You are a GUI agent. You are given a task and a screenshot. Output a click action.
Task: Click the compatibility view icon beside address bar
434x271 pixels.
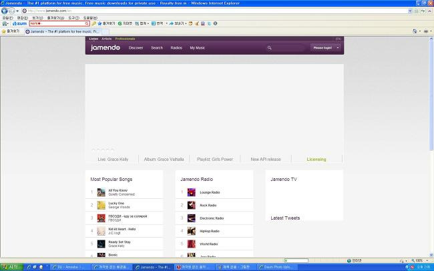[x=416, y=11]
